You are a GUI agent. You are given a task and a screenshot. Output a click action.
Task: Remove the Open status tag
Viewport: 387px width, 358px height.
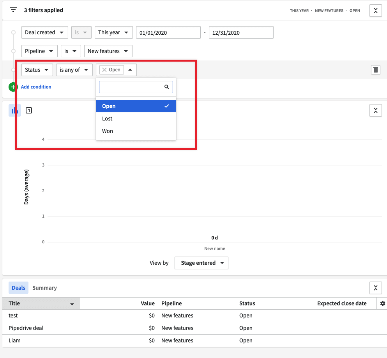(x=104, y=70)
